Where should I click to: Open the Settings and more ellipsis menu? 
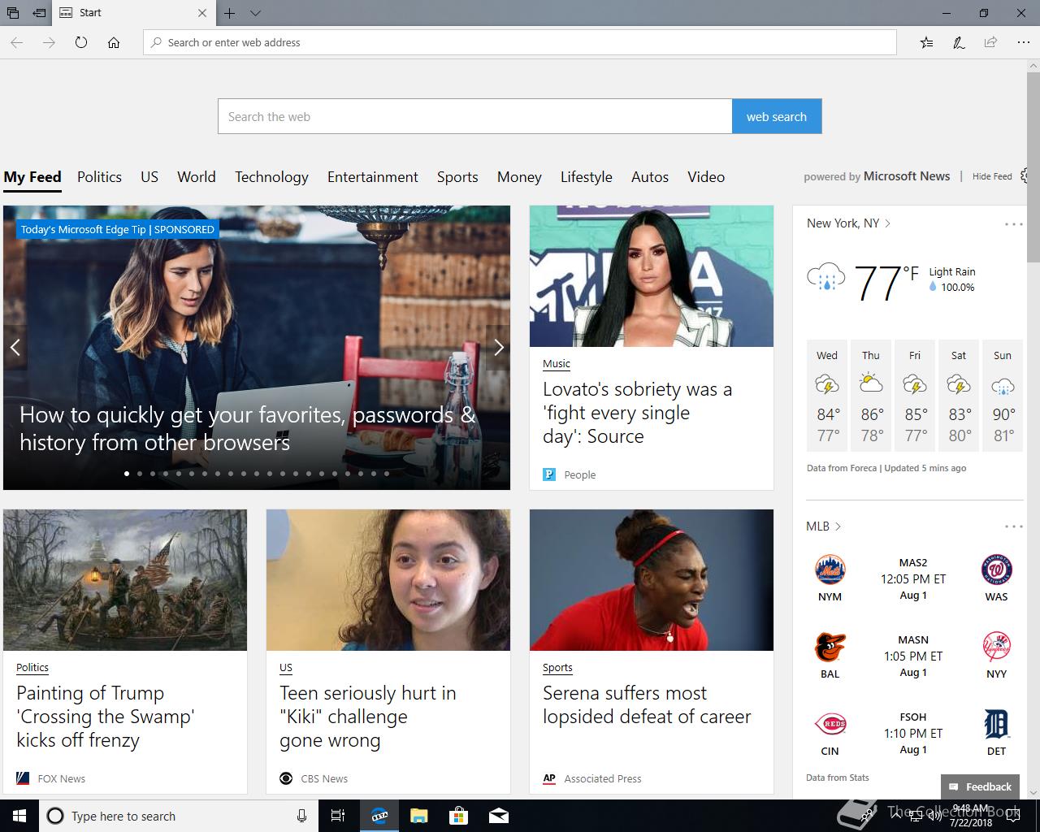point(1023,42)
